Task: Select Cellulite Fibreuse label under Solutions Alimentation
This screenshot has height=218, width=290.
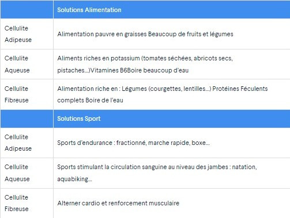Action: pyautogui.click(x=17, y=94)
